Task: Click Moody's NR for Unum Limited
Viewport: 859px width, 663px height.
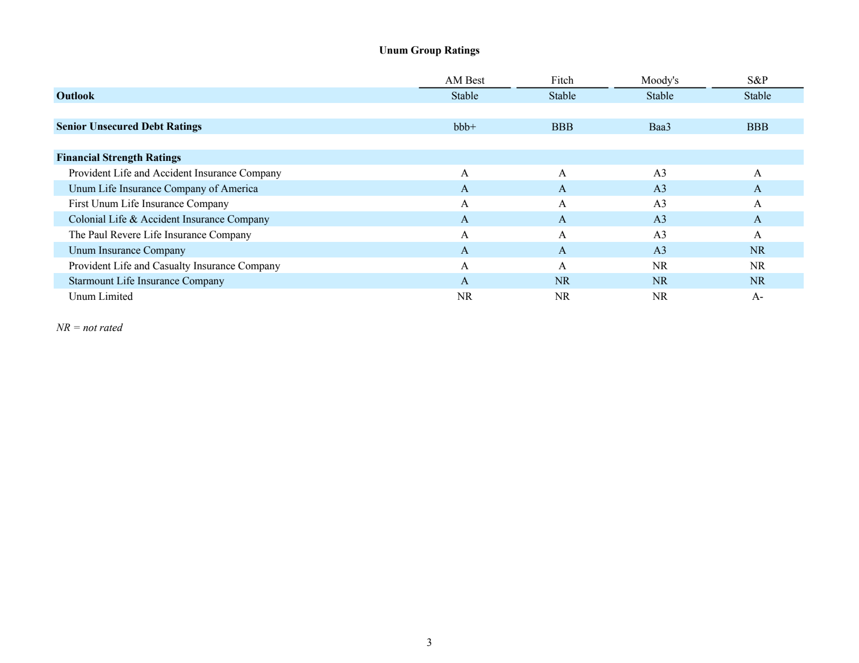Action: click(660, 296)
